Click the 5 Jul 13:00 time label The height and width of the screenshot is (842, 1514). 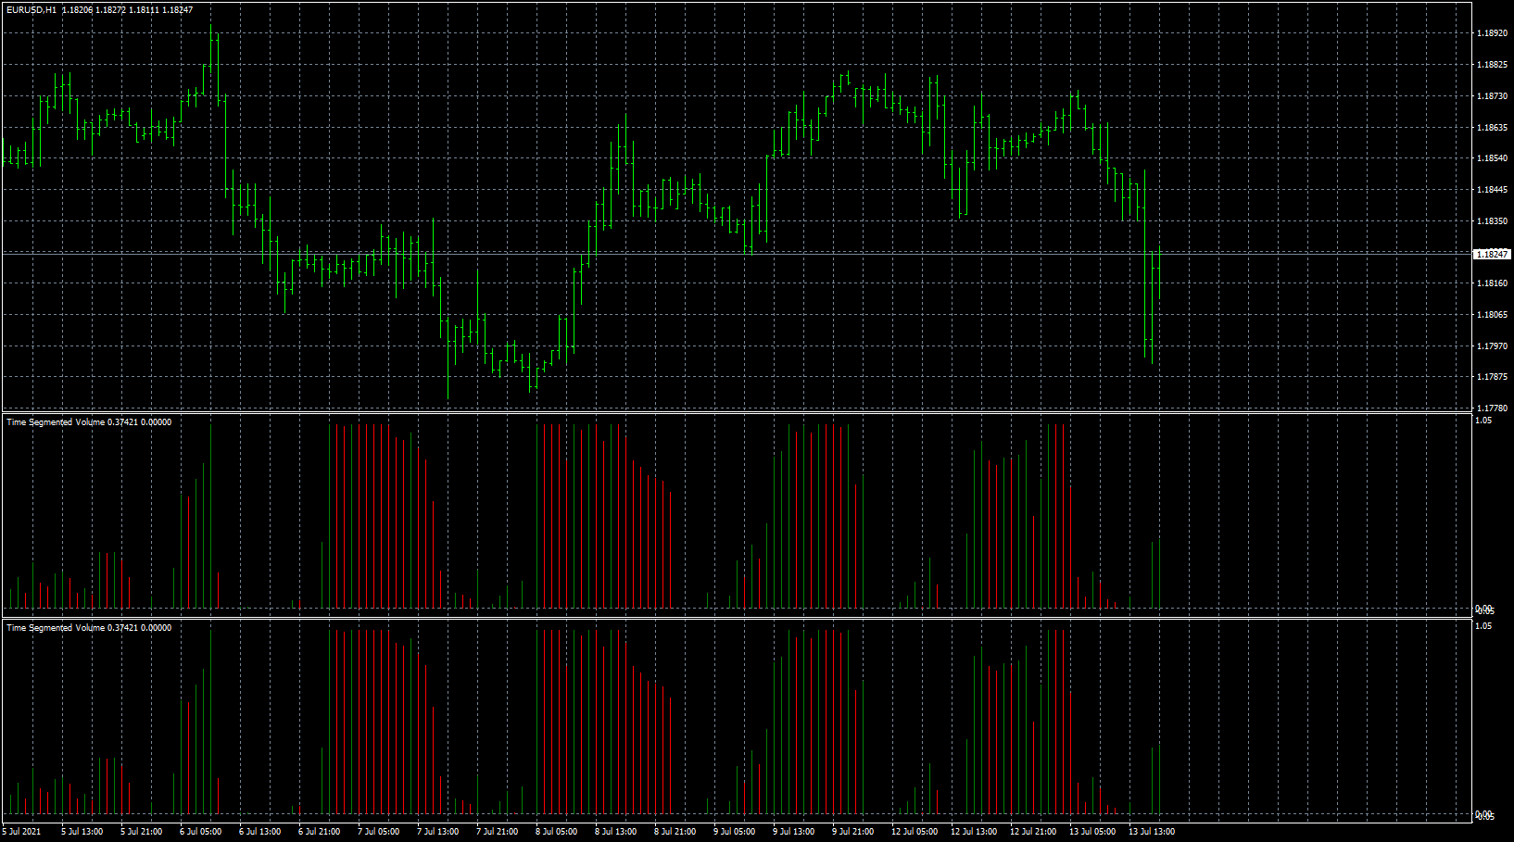82,832
